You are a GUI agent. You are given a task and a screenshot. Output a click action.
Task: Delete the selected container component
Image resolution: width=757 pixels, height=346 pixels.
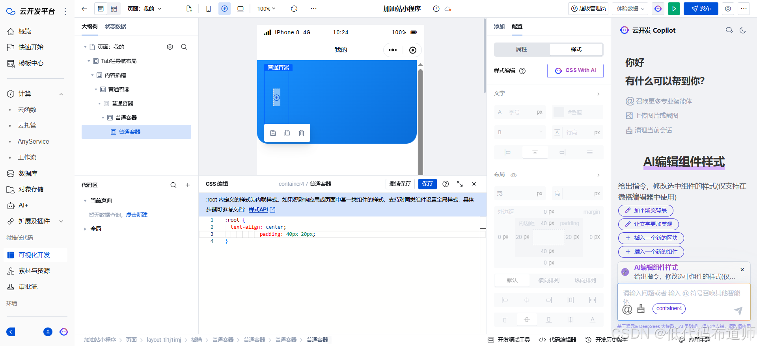[x=301, y=133]
